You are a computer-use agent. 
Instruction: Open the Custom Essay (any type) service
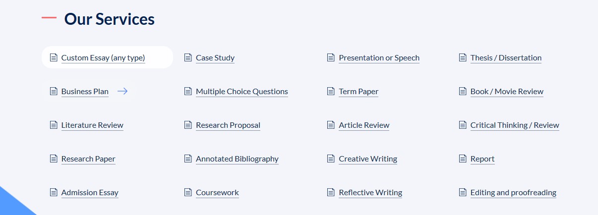coord(103,58)
